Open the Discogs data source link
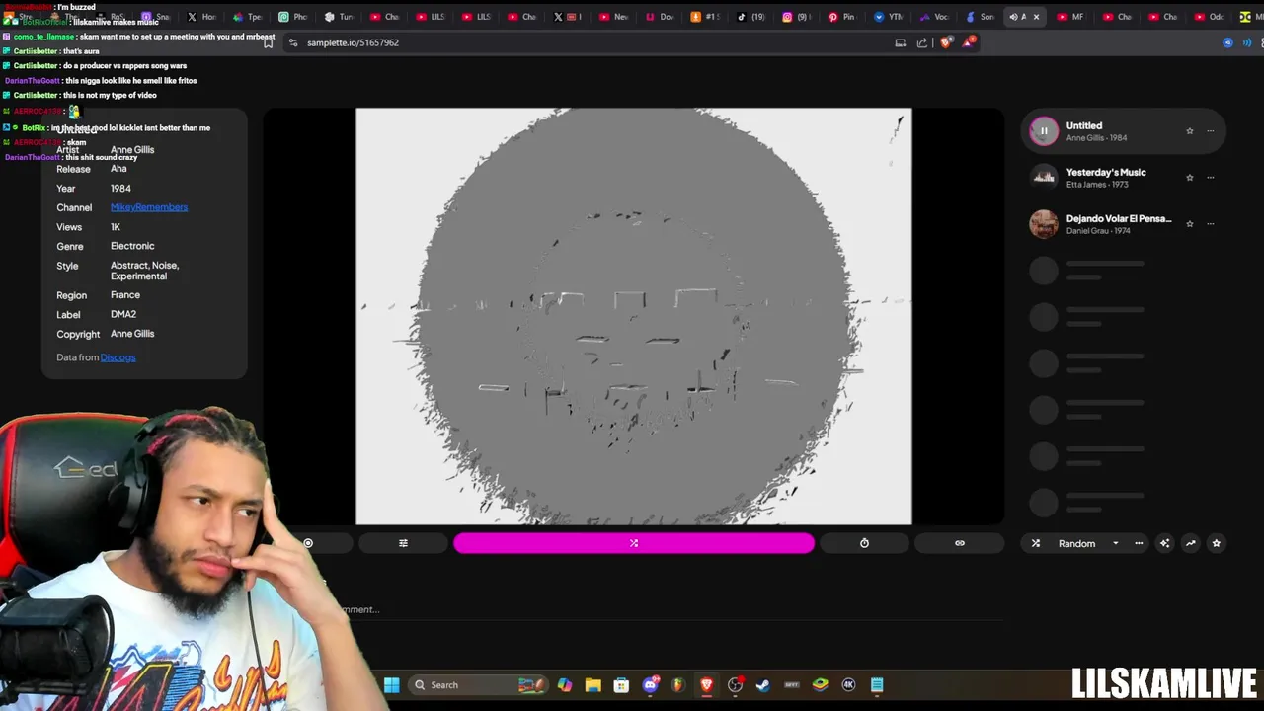The height and width of the screenshot is (711, 1264). 118,357
